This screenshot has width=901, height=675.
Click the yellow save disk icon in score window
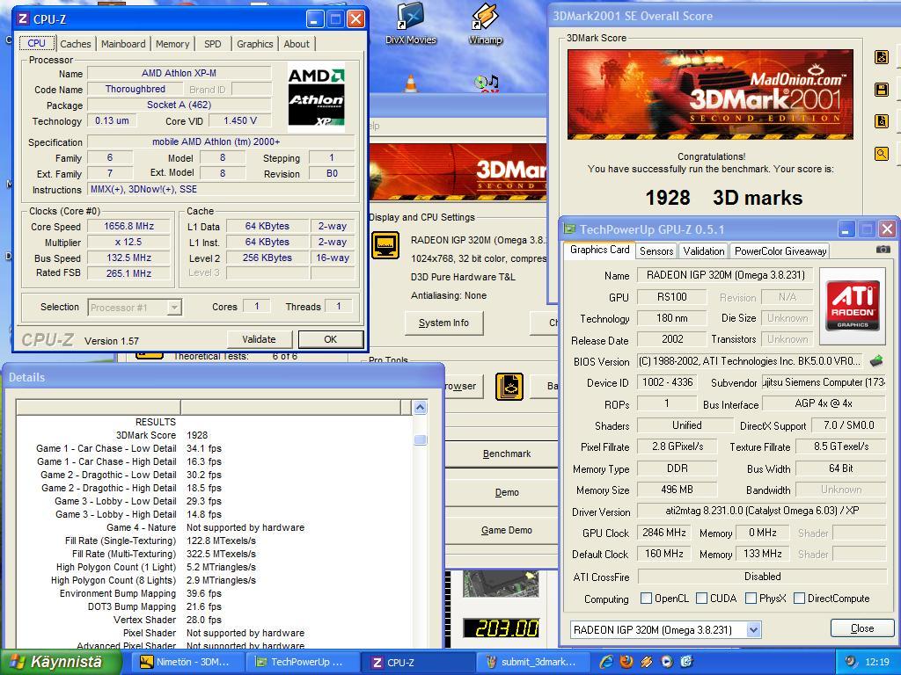pyautogui.click(x=882, y=90)
